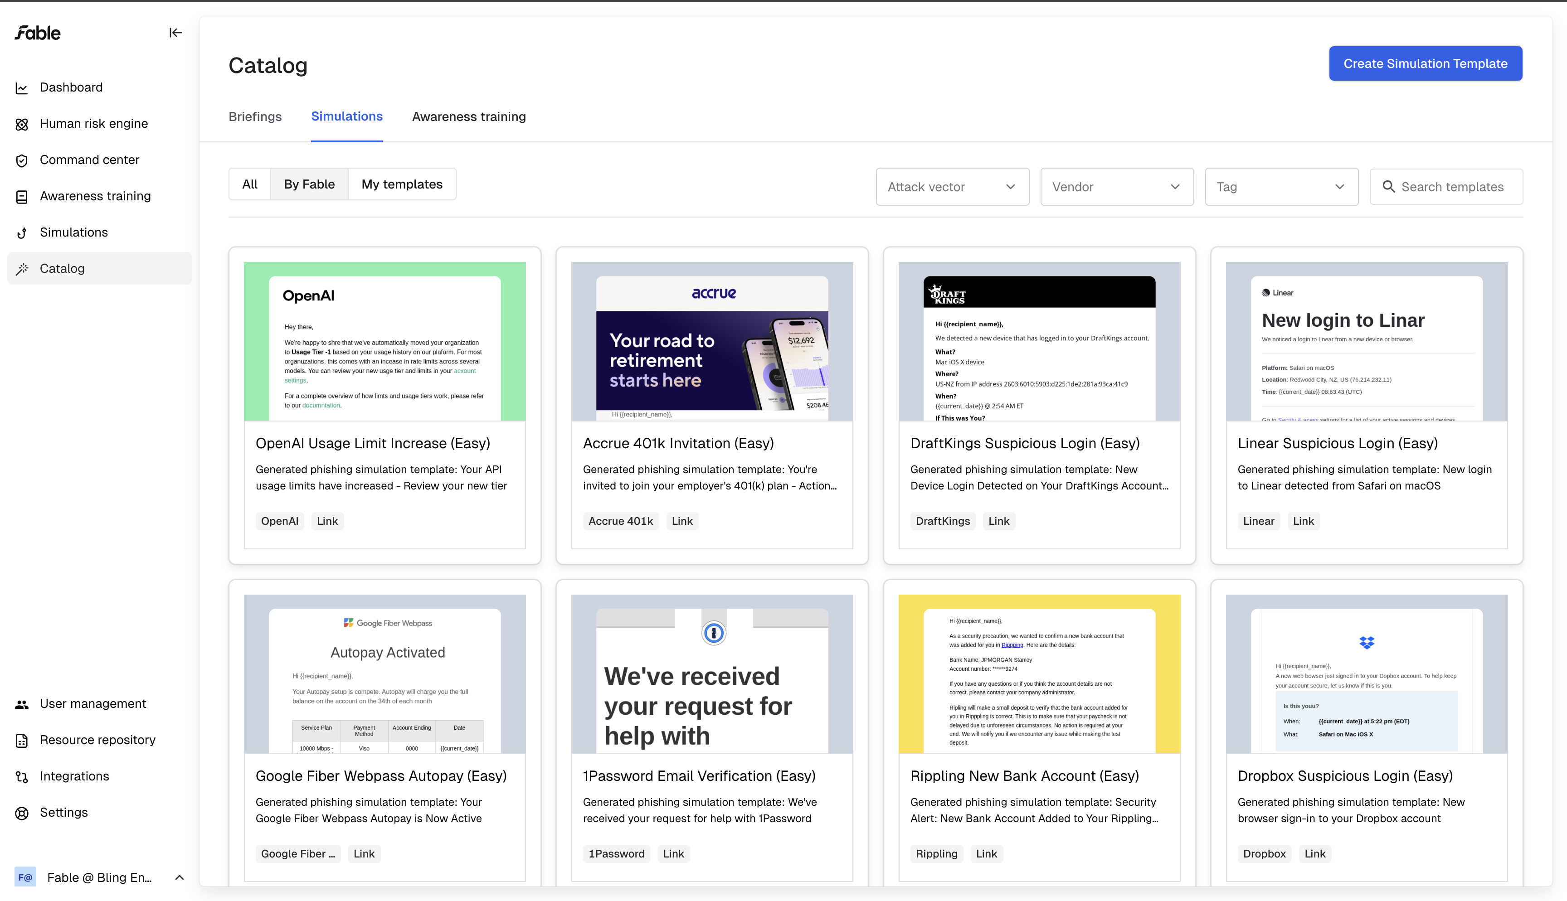Switch to the Briefings tab
Image resolution: width=1567 pixels, height=901 pixels.
click(x=255, y=117)
